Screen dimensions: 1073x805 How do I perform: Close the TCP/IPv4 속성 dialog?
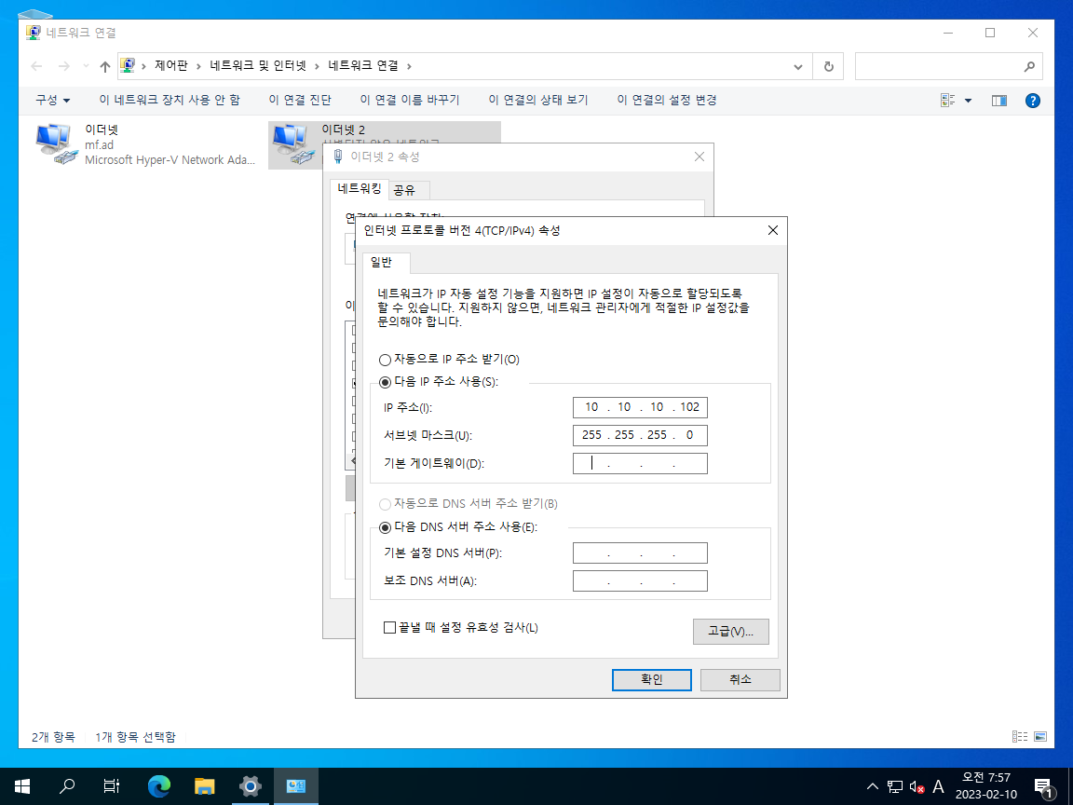coord(772,231)
